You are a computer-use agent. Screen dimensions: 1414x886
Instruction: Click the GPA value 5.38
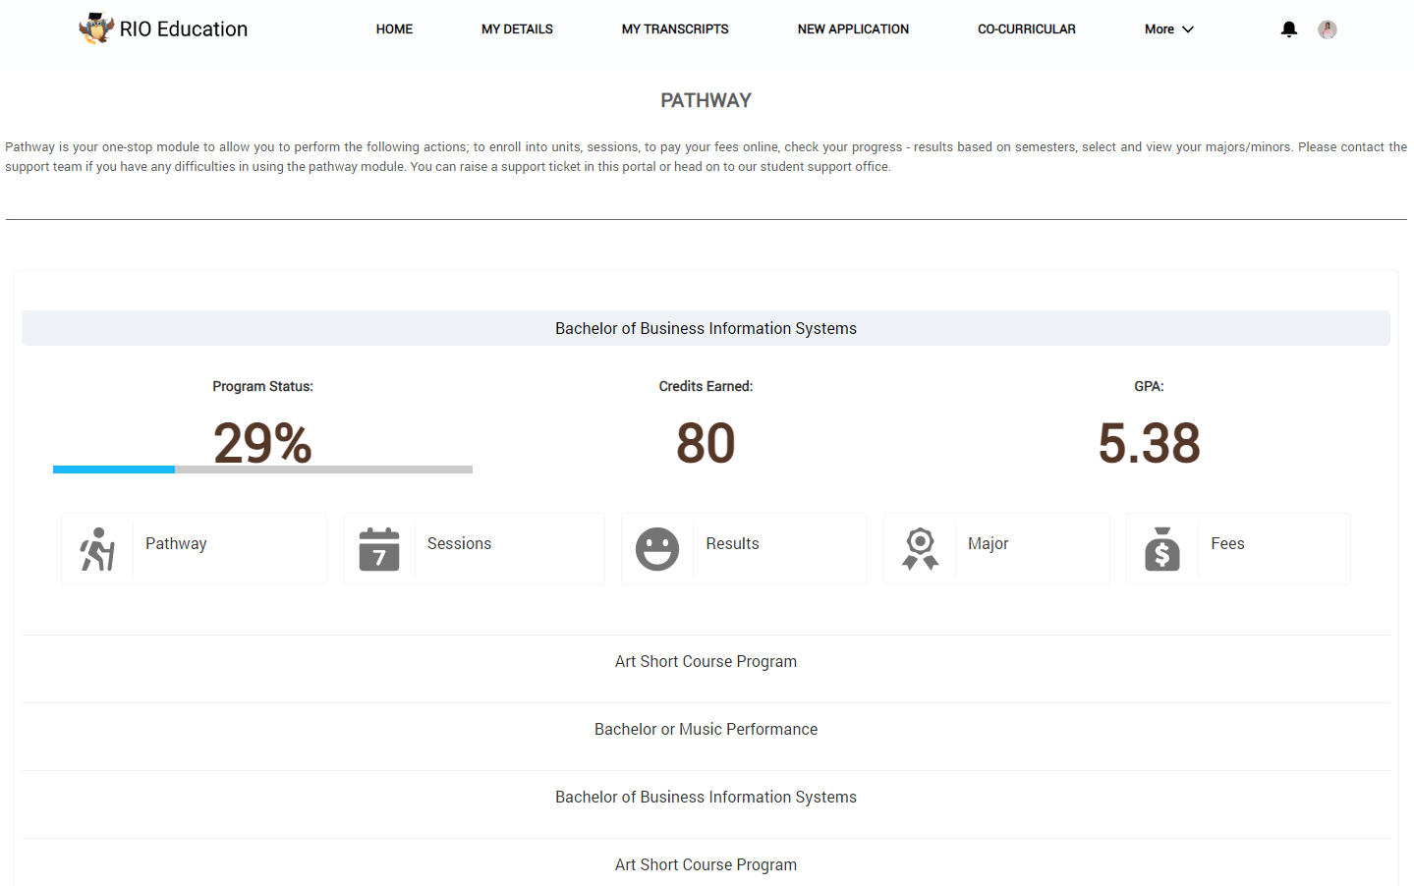(1149, 443)
